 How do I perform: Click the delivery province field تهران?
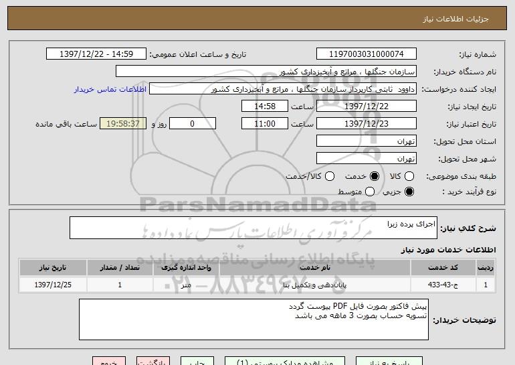point(367,141)
